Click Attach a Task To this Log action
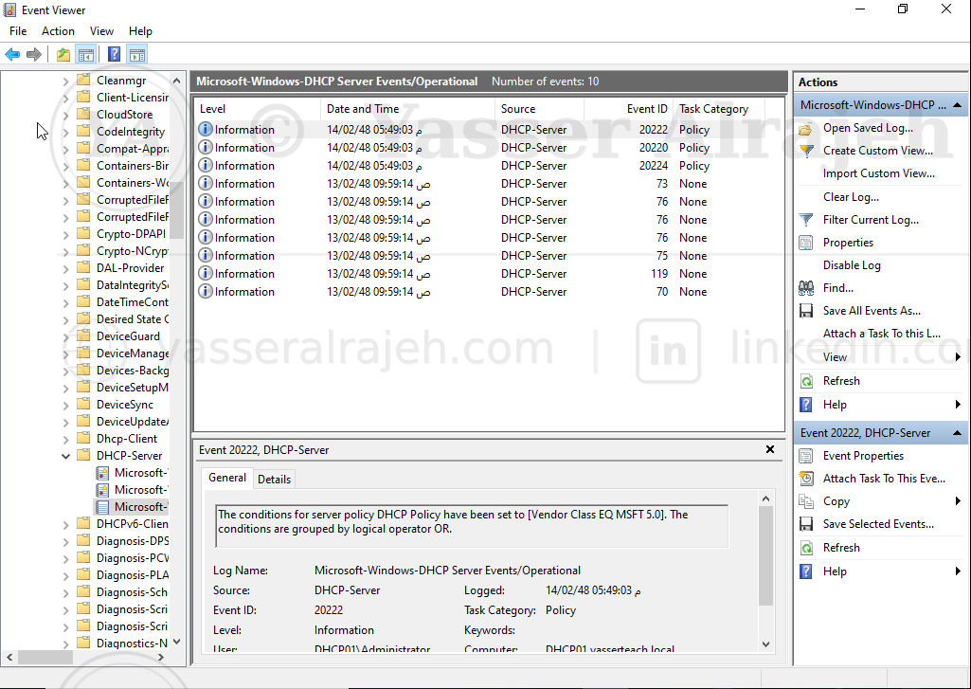This screenshot has height=689, width=971. 882,334
